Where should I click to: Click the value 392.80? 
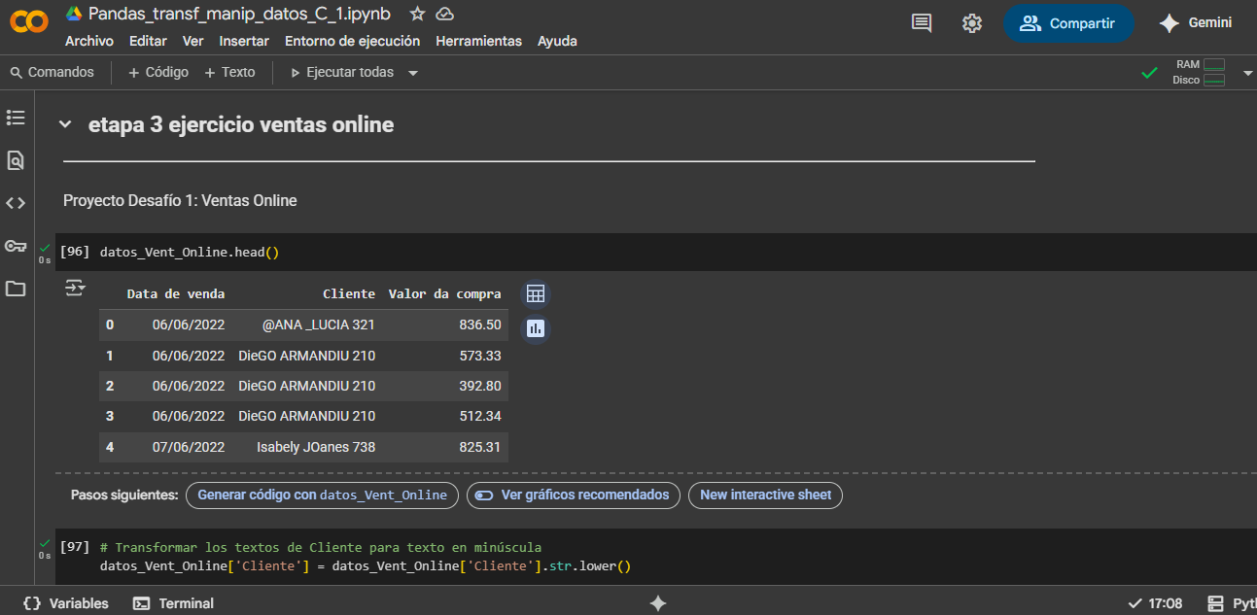pos(480,386)
